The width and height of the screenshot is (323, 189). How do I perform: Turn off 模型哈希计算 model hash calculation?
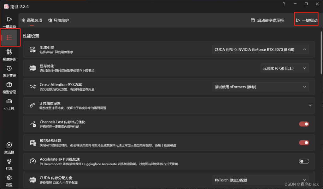pos(303,143)
